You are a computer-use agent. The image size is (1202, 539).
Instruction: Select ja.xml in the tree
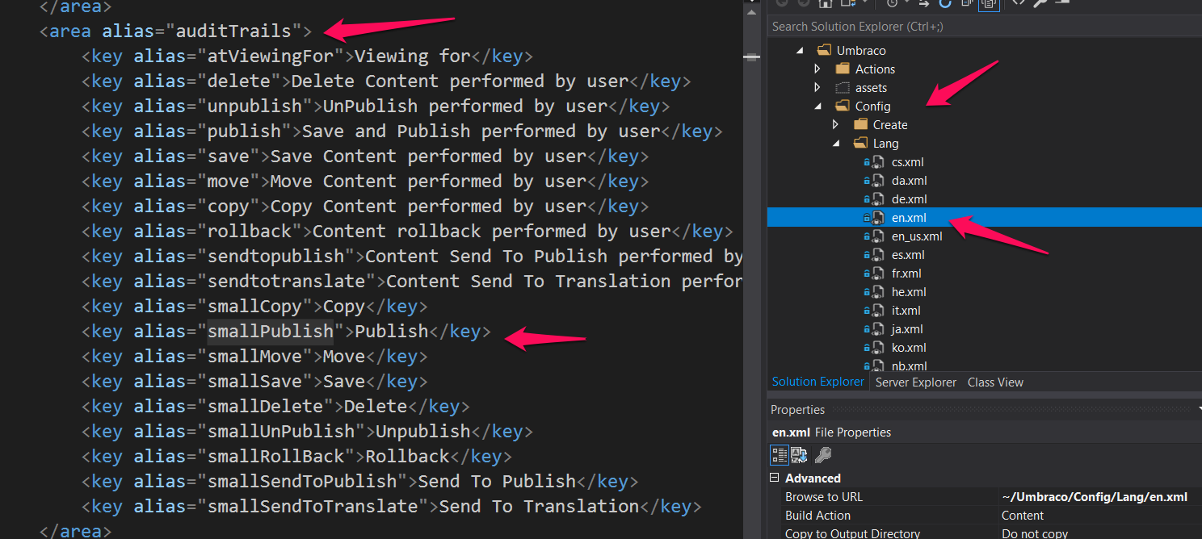pyautogui.click(x=907, y=328)
